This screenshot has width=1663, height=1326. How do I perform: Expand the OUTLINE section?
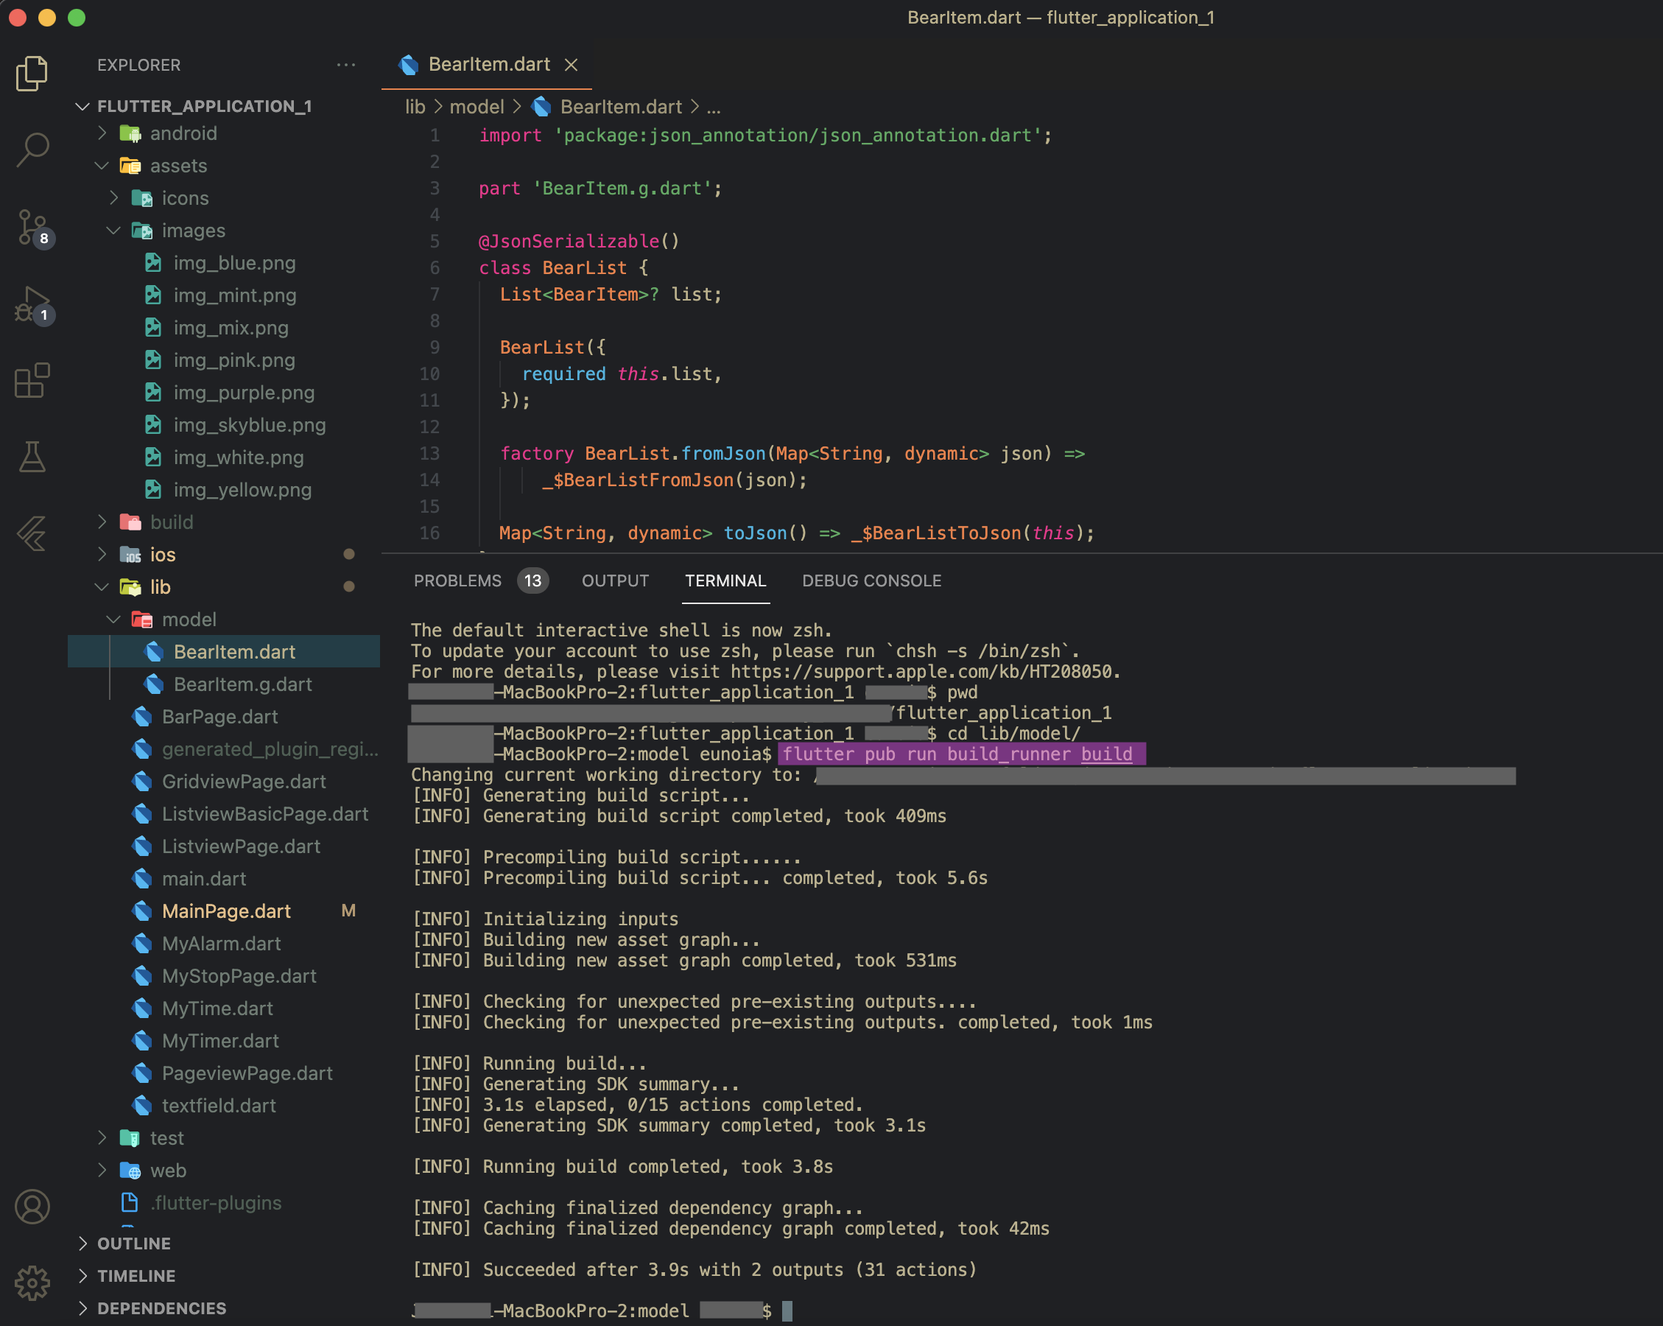click(x=133, y=1243)
